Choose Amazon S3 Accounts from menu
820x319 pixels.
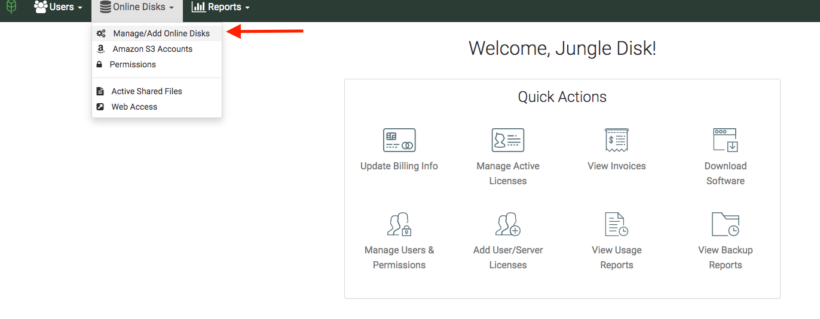coord(157,49)
